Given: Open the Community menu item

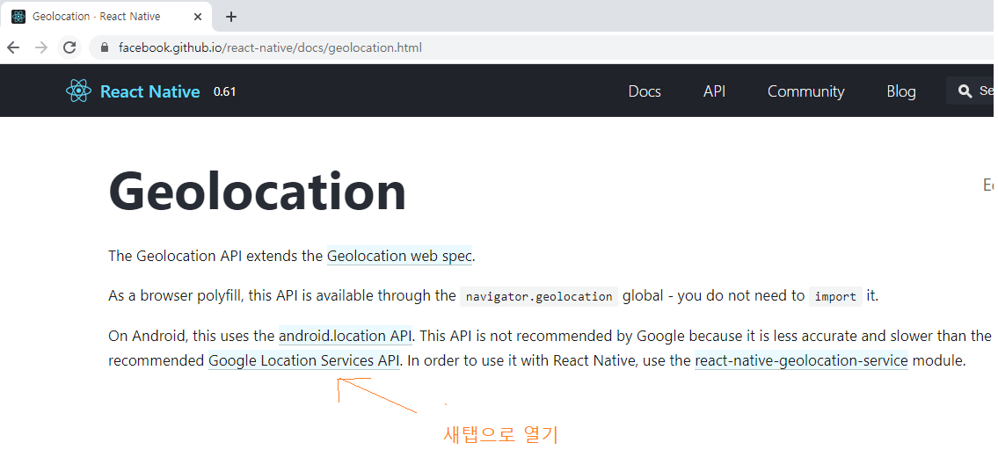Looking at the screenshot, I should [x=805, y=91].
